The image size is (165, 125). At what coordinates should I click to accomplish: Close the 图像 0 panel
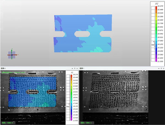pyautogui.click(x=78, y=68)
